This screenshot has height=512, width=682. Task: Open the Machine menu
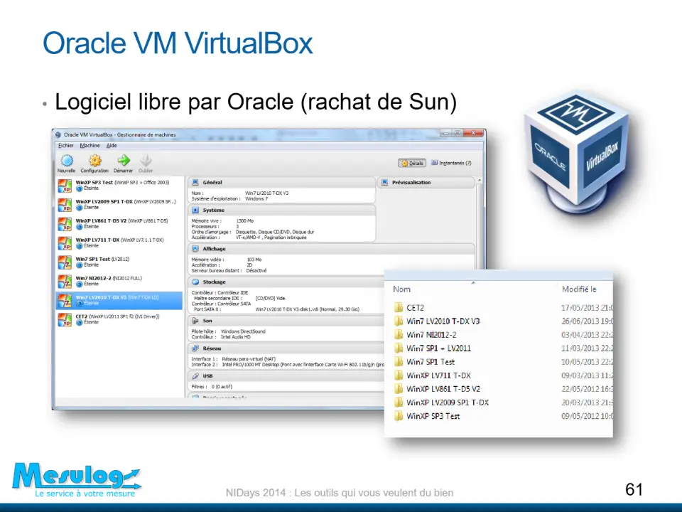(90, 145)
